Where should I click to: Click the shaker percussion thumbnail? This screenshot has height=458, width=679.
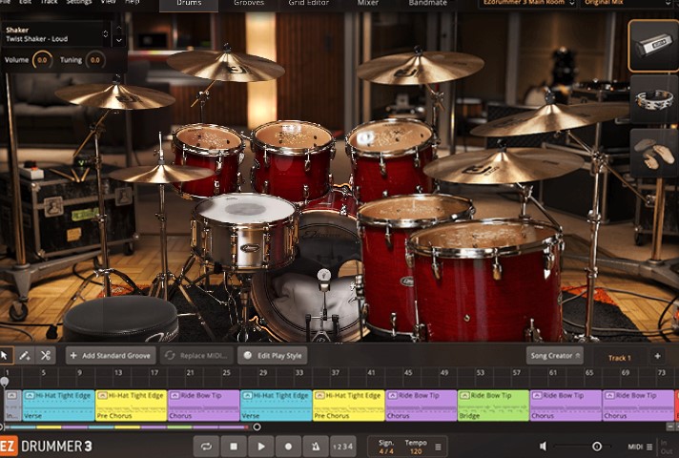[x=653, y=45]
